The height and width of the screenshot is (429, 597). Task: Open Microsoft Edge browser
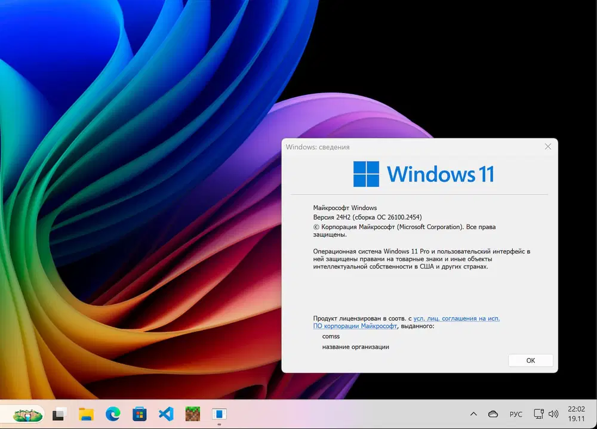[x=113, y=413]
